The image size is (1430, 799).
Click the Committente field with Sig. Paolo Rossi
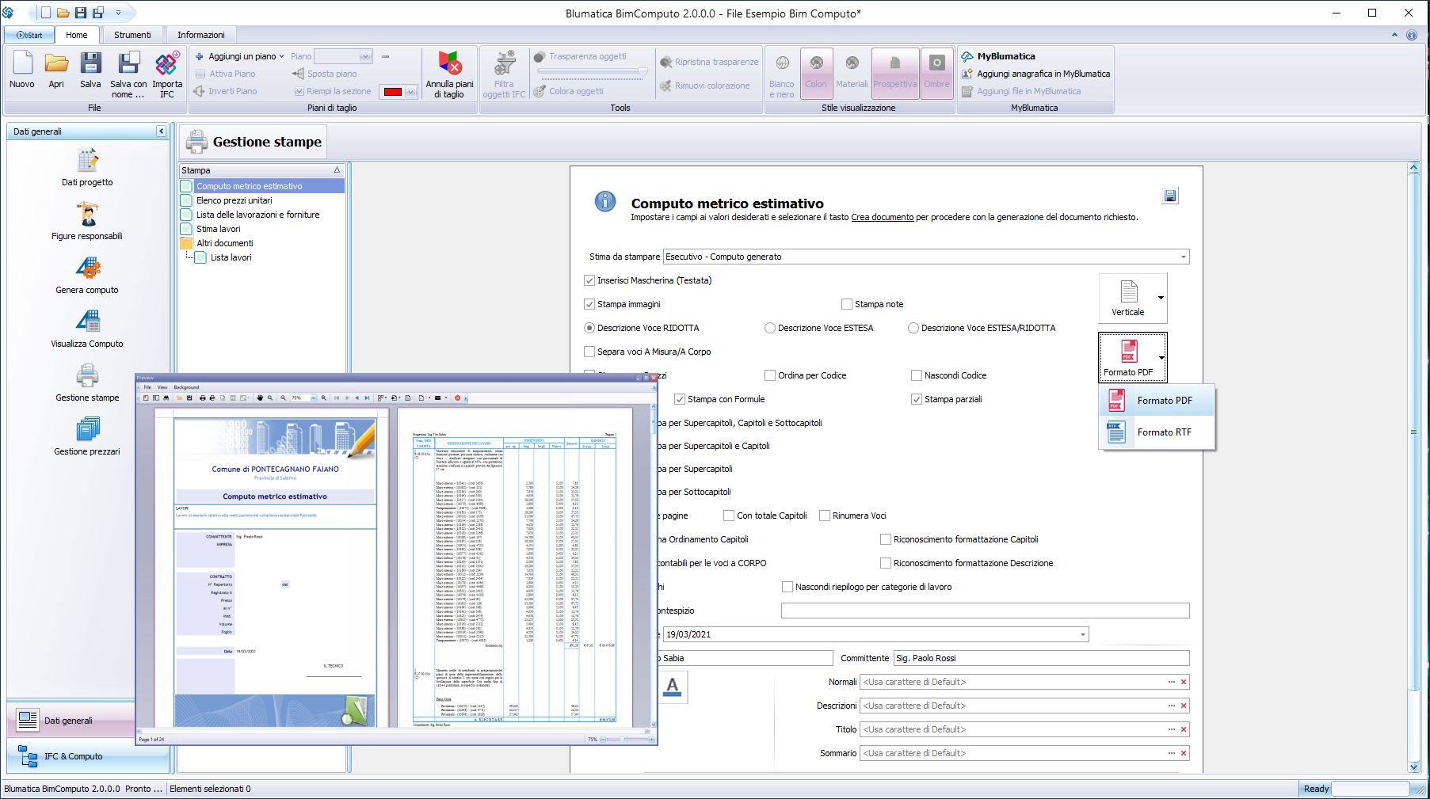pos(1041,658)
